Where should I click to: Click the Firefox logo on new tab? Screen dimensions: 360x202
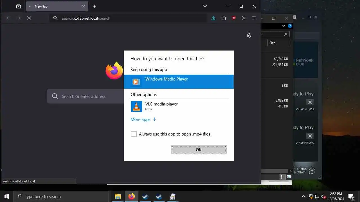pos(114,70)
